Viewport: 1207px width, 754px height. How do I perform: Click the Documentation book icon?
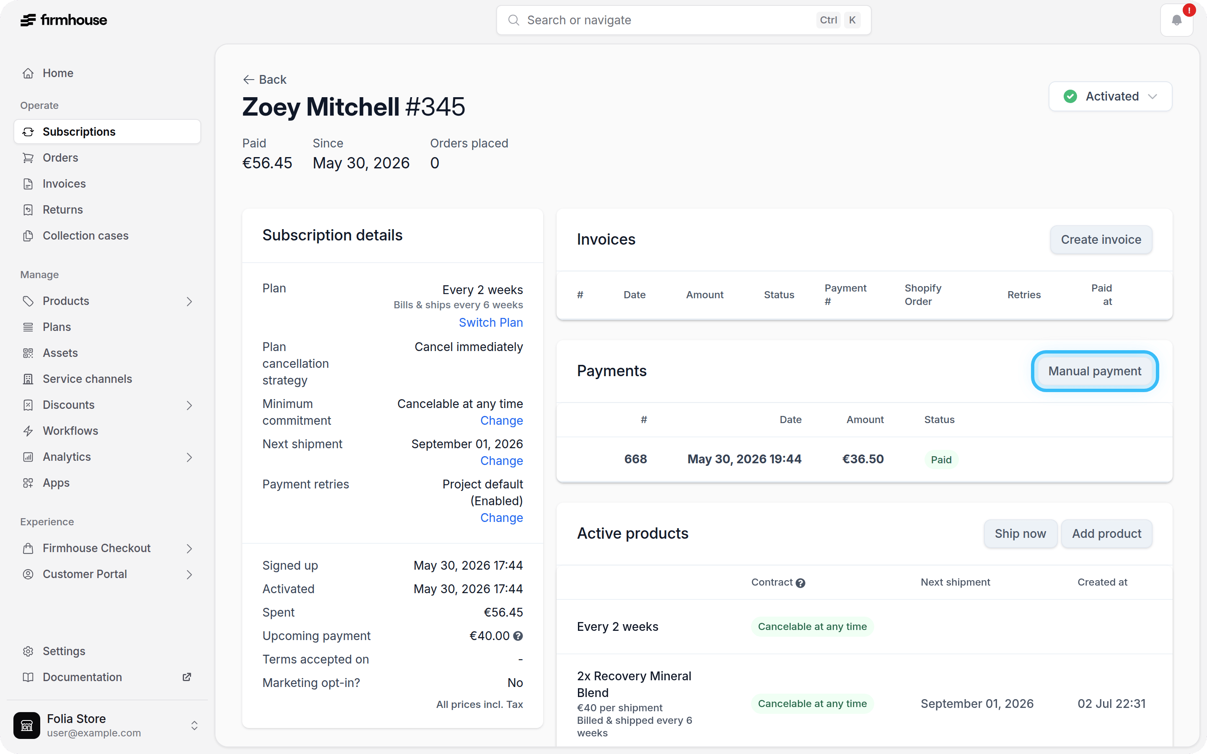pos(28,677)
